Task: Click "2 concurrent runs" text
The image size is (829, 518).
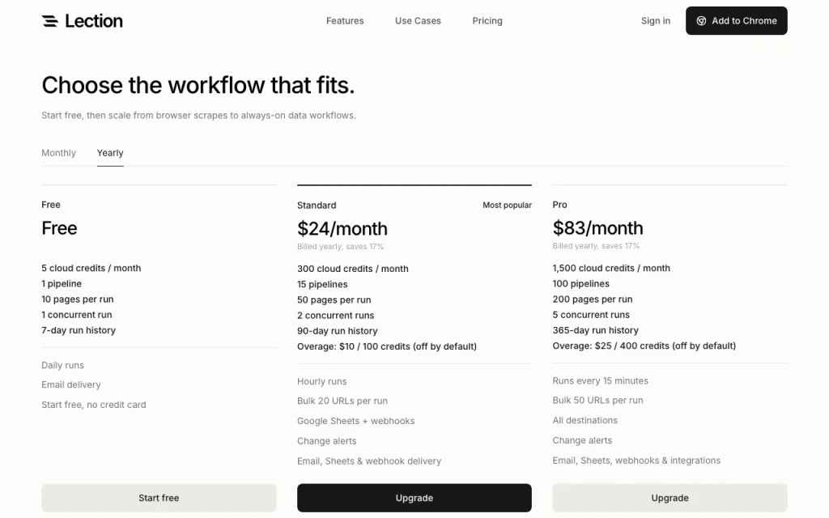Action: click(336, 315)
